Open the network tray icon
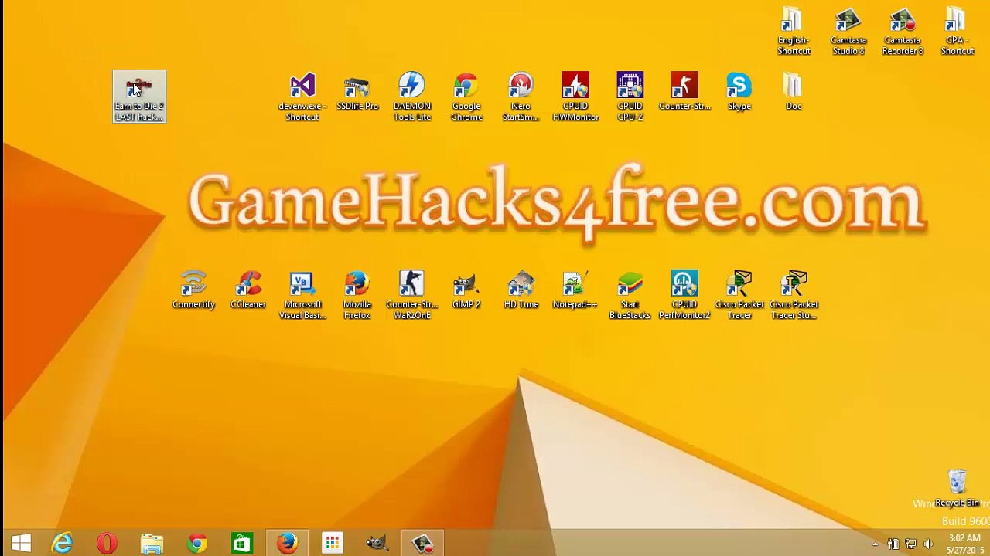 (910, 544)
